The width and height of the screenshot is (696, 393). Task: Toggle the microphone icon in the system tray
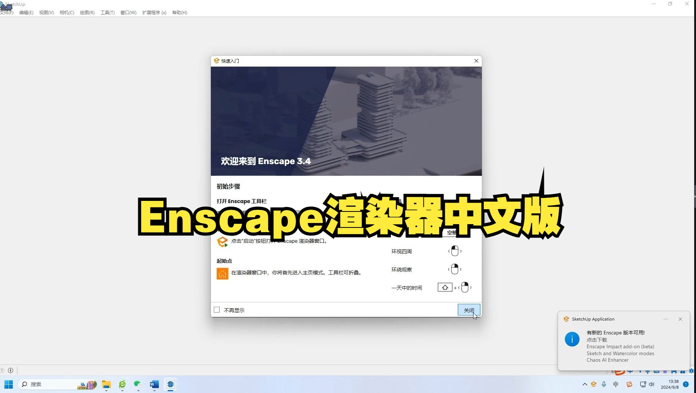[x=603, y=384]
